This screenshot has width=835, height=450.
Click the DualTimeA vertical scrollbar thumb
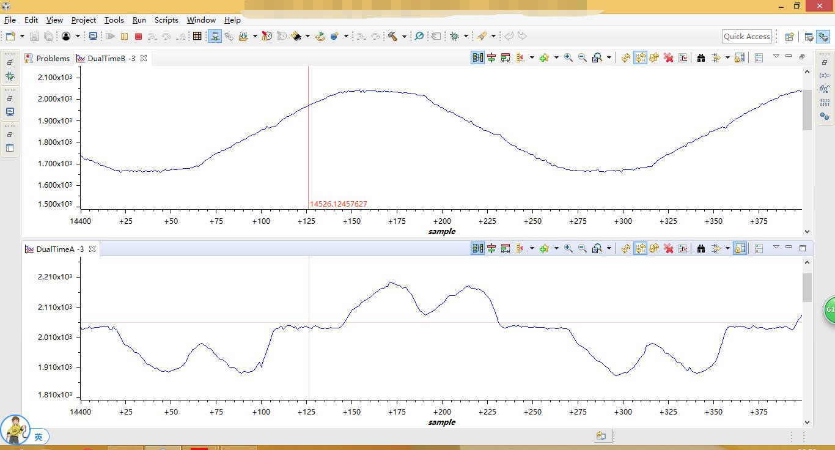[807, 287]
